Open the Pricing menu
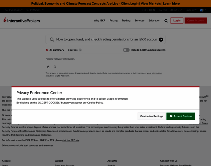Image resolution: width=211 pixels, height=166 pixels. click(x=114, y=20)
